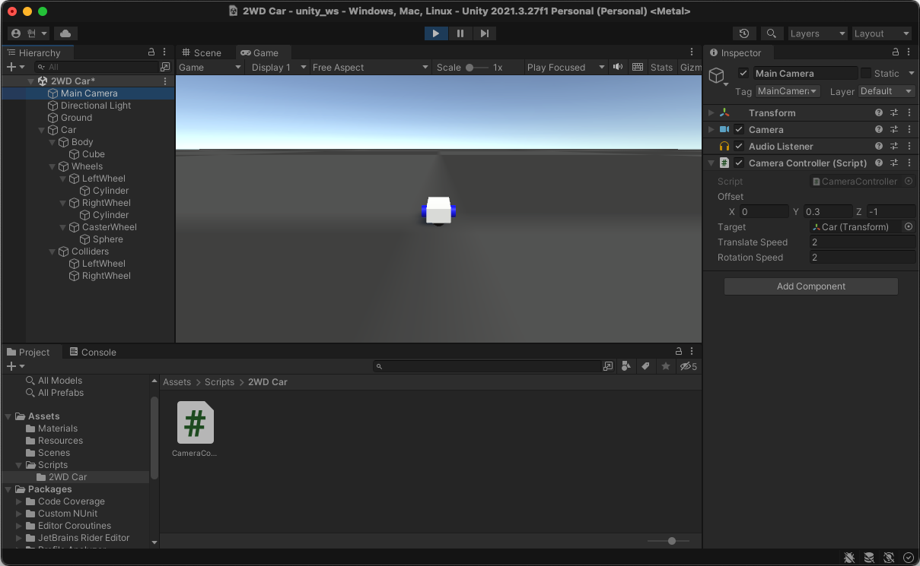Image resolution: width=920 pixels, height=566 pixels.
Task: Disable the Camera component checkbox
Action: pyautogui.click(x=739, y=129)
